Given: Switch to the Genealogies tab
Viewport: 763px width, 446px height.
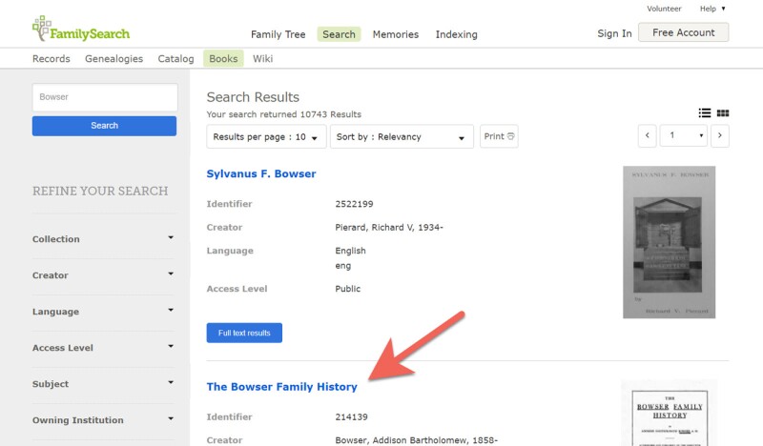Looking at the screenshot, I should click(x=113, y=59).
